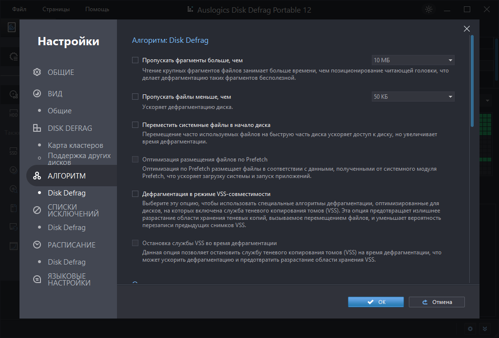Select the 'Карта кластеров' sub-item

[x=76, y=145]
